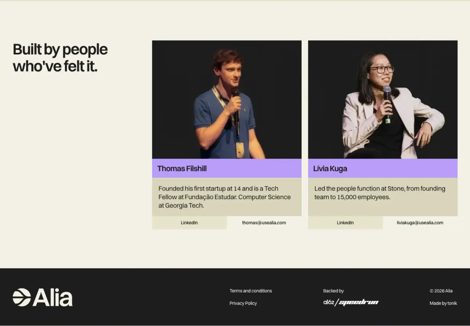
Task: Click the "© 2026 Alia" copyright text
Action: 441,291
